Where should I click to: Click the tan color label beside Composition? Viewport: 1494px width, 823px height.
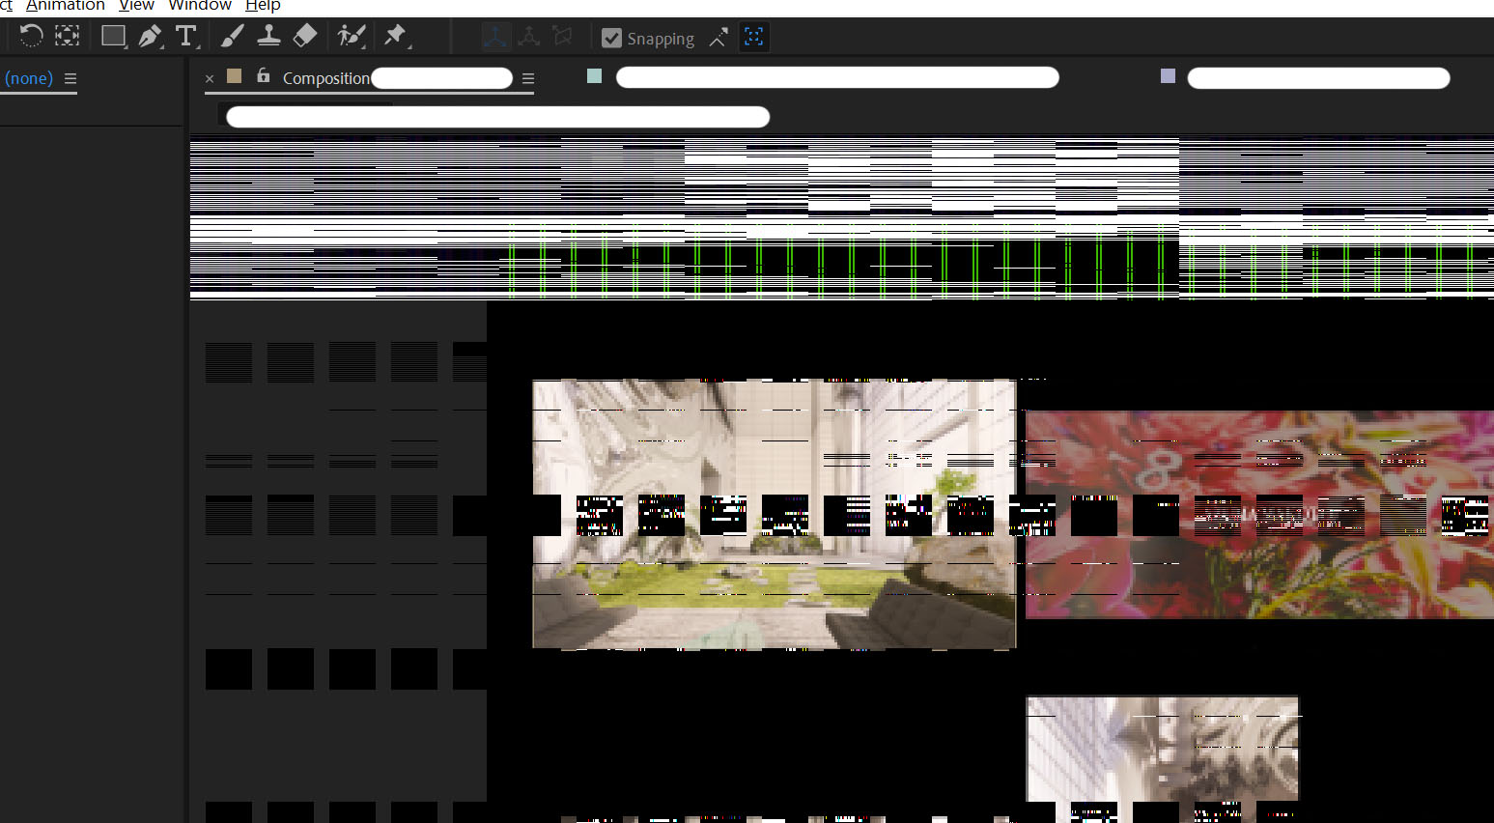[233, 75]
